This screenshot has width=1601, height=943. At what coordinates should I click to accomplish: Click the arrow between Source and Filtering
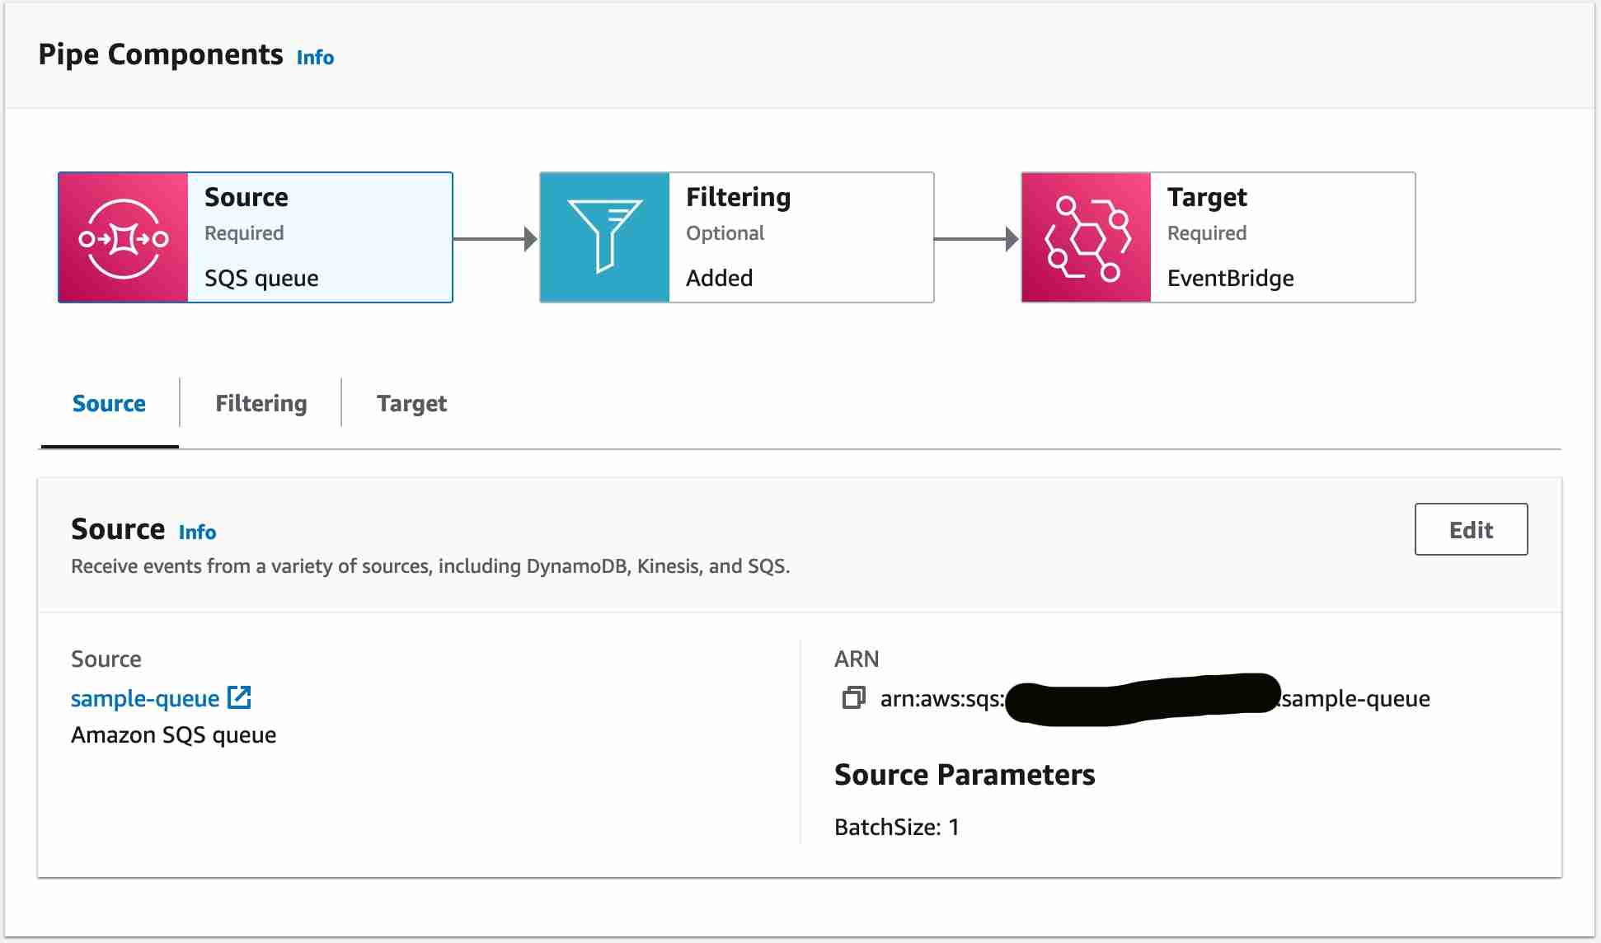(x=495, y=239)
